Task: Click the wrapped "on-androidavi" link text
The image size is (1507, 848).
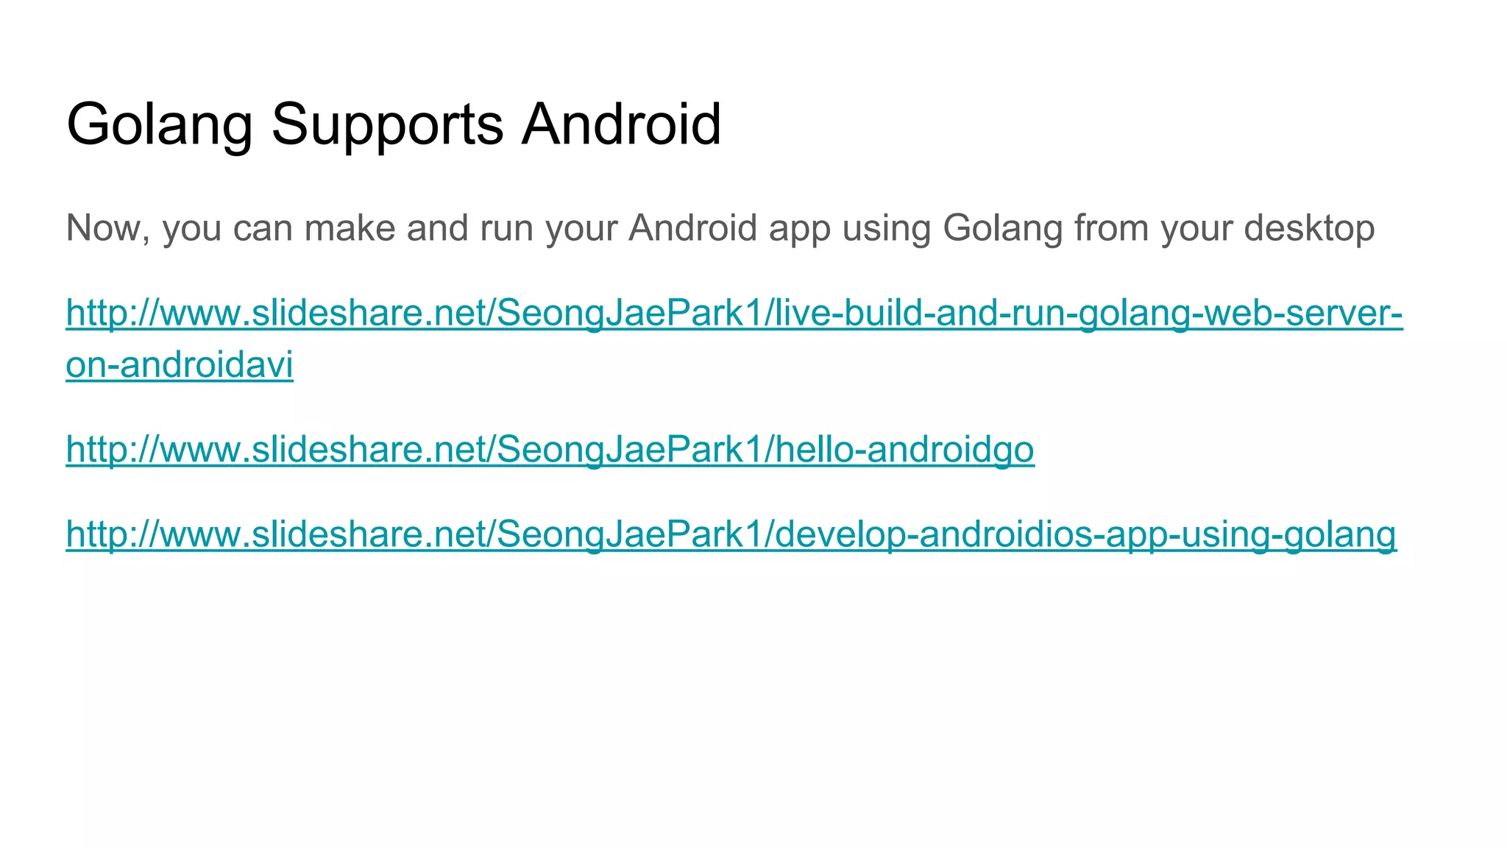Action: pos(180,364)
